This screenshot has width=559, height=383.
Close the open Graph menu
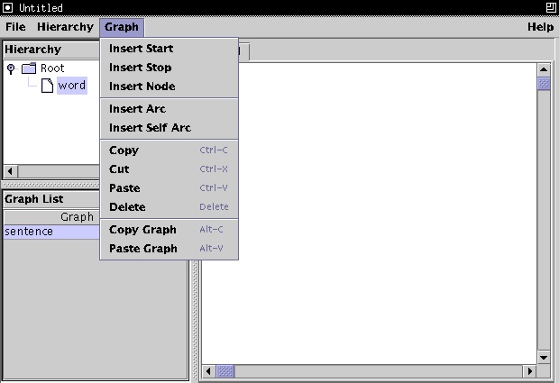[122, 27]
